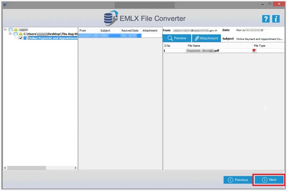Click the Attachment column header in email list
The width and height of the screenshot is (287, 191).
[152, 30]
